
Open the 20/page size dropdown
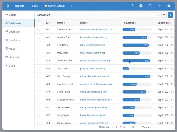click(147, 127)
